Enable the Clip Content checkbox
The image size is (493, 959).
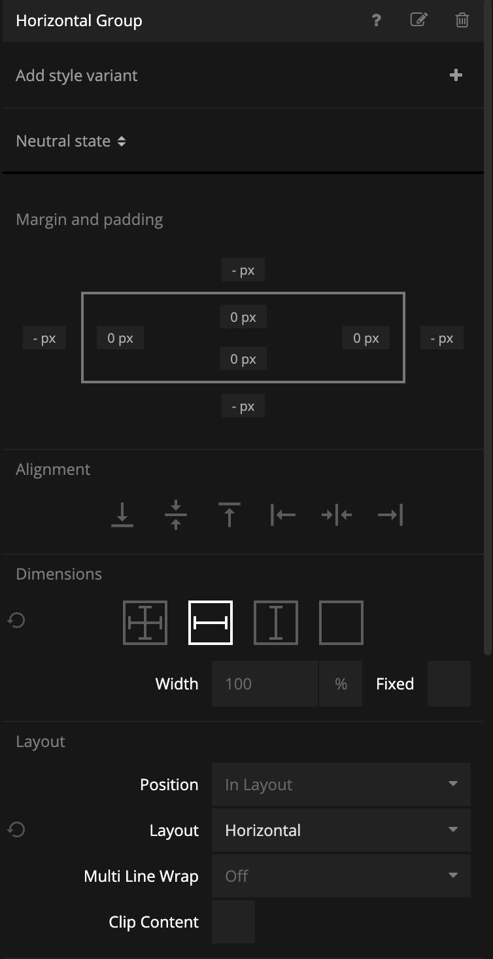233,922
